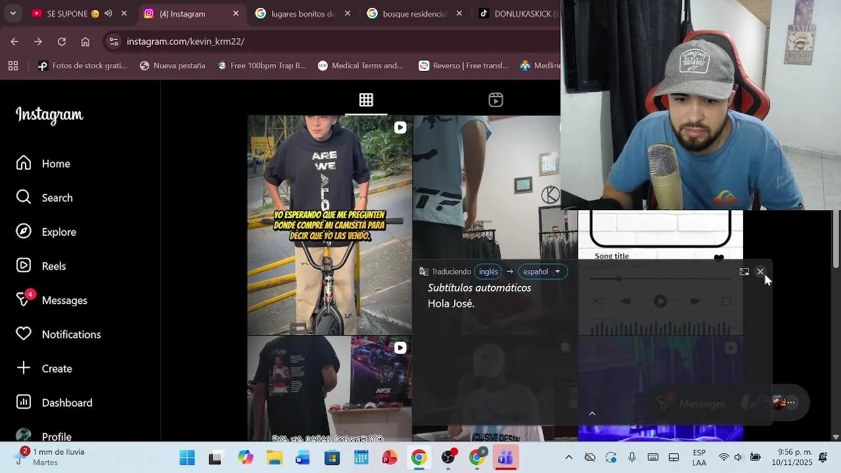Collapse captions overlay with bottom chevron
Viewport: 841px width, 473px height.
[x=592, y=413]
